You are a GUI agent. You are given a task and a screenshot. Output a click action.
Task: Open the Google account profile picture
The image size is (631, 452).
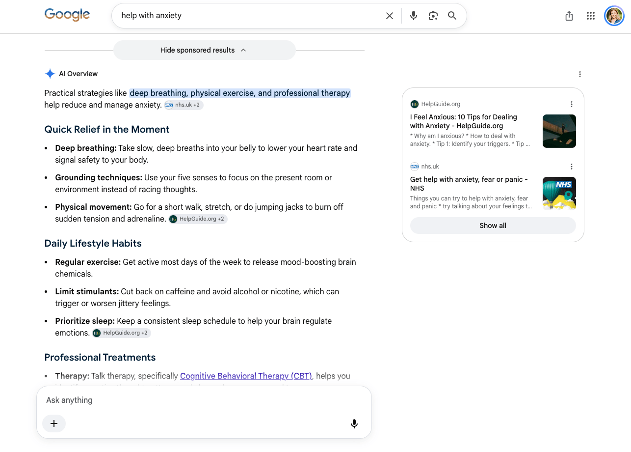pos(614,16)
